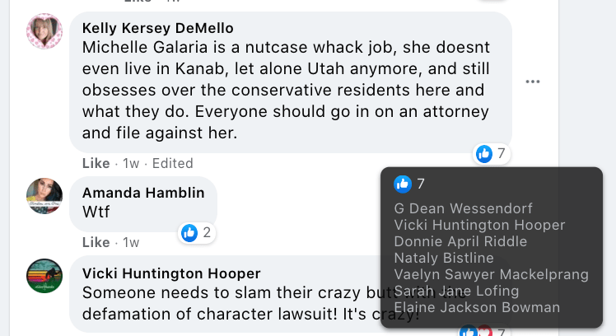Like Amanda Hamblin's Wtf comment

[x=96, y=242]
